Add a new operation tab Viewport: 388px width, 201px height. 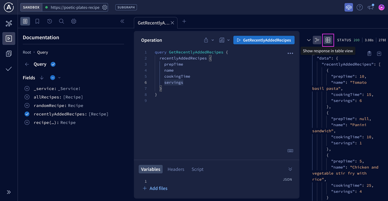pyautogui.click(x=184, y=21)
